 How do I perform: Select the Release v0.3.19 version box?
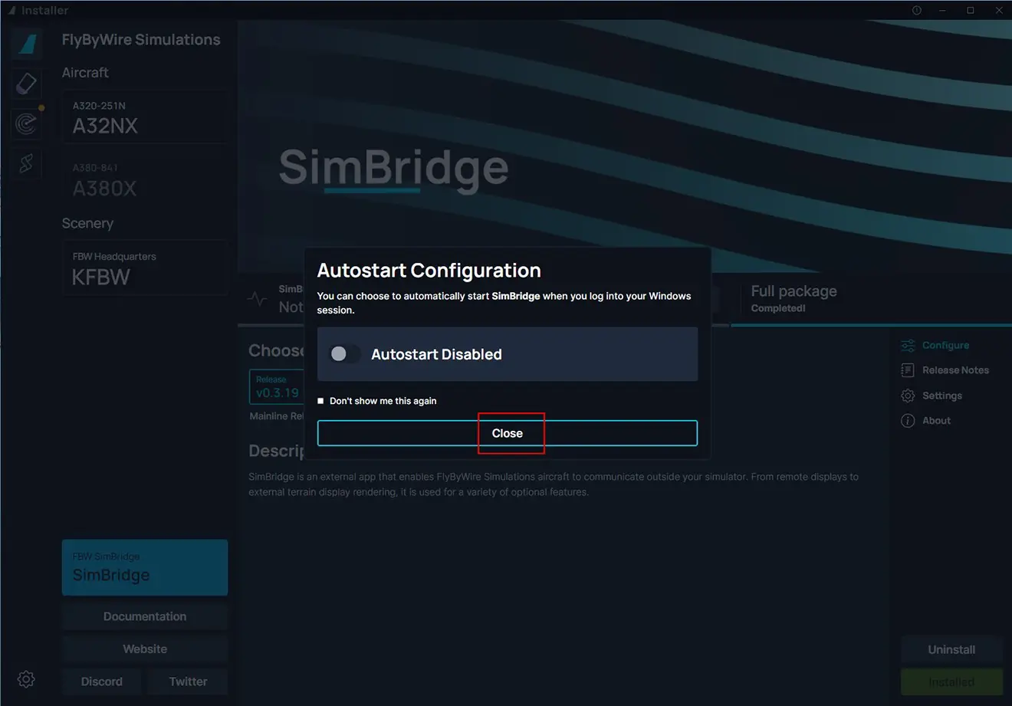point(276,387)
